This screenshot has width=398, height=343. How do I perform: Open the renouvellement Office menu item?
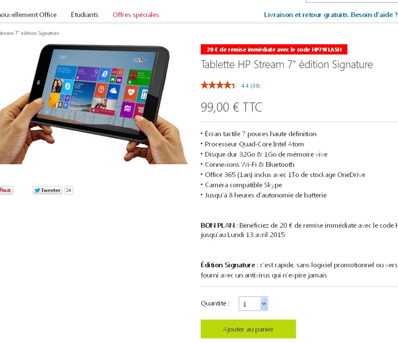pyautogui.click(x=28, y=15)
